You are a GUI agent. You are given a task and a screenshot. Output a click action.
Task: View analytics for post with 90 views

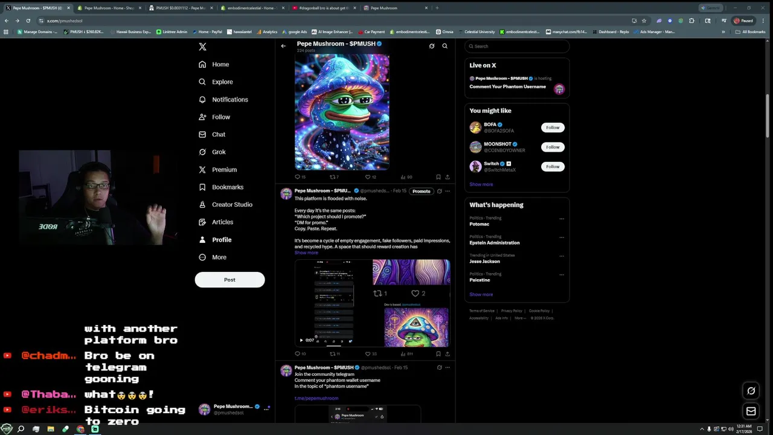coord(406,177)
